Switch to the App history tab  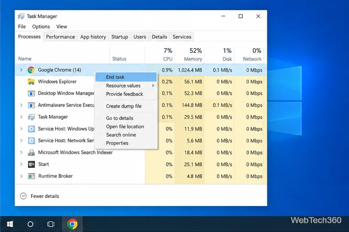pos(93,37)
